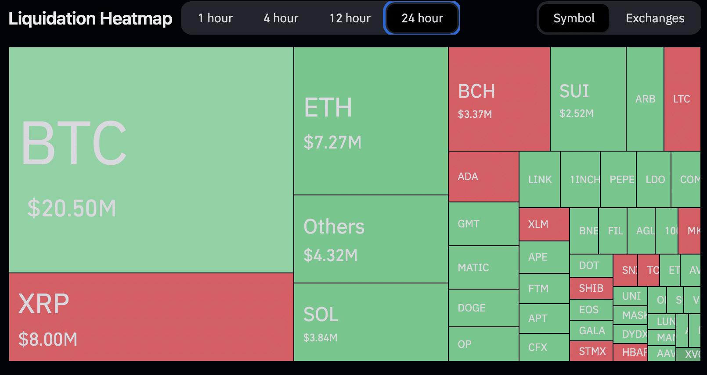Viewport: 707px width, 375px height.
Task: Click the Others $4.32M tile
Action: (371, 239)
